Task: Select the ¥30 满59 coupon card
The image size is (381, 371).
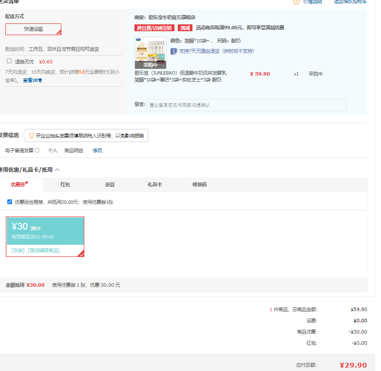Action: (45, 236)
